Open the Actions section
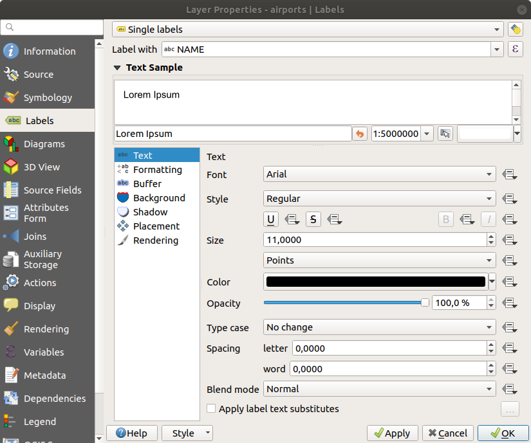The image size is (531, 443). point(48,283)
